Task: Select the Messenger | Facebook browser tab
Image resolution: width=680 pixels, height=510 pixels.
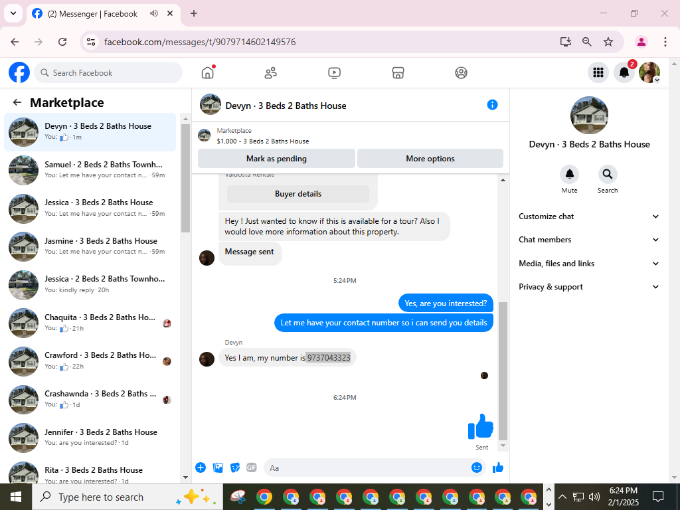Action: 102,13
